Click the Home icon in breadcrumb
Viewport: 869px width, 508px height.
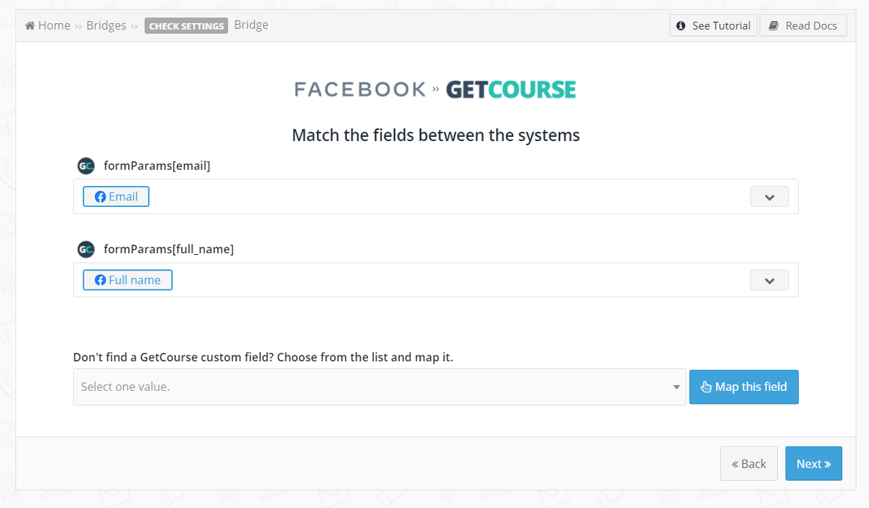[30, 26]
